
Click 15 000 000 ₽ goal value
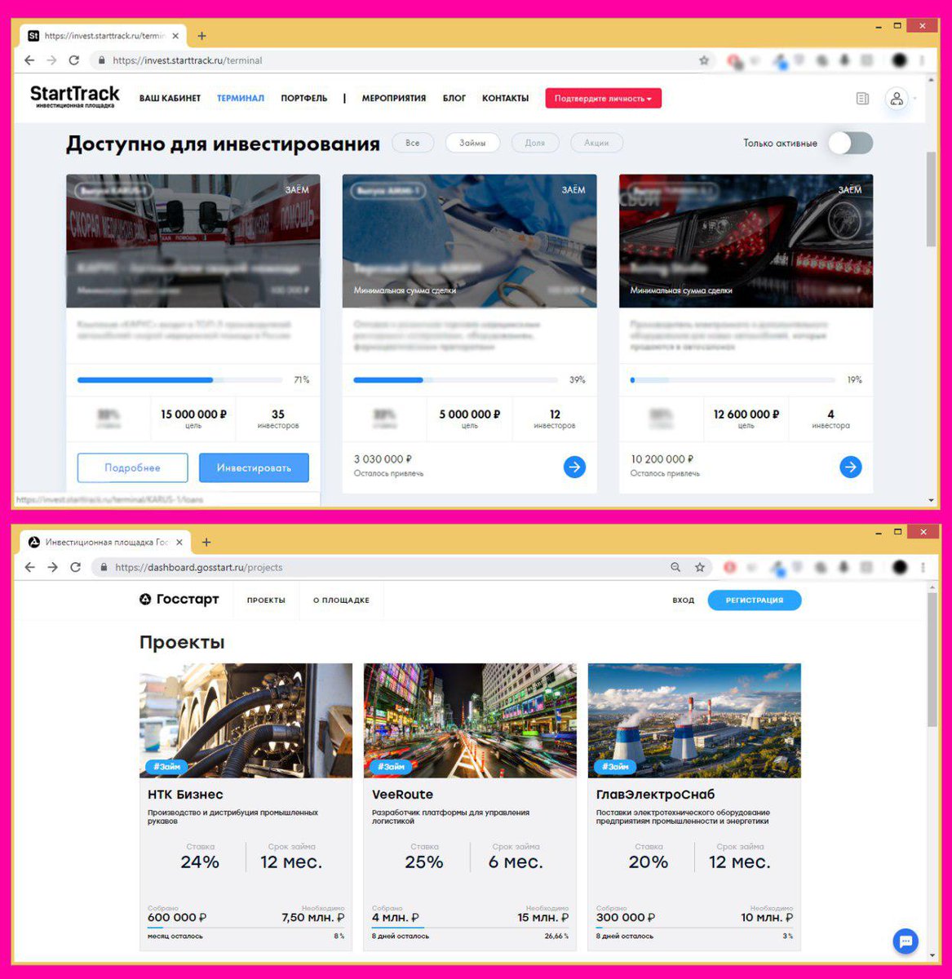pos(193,414)
